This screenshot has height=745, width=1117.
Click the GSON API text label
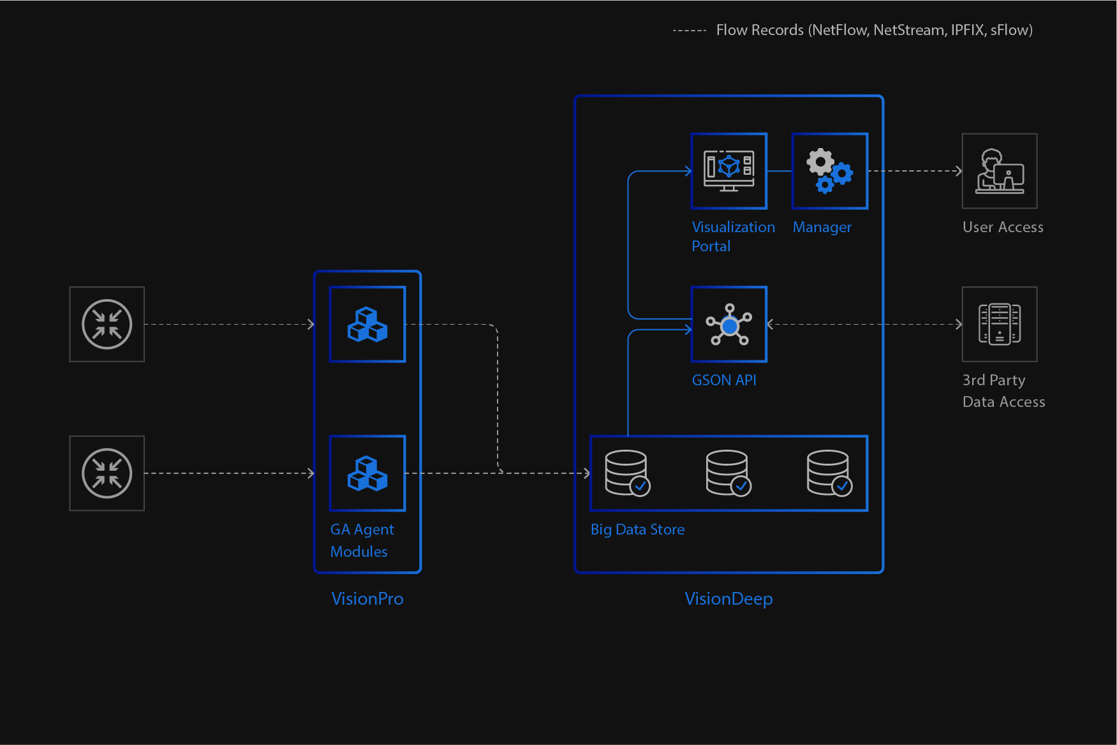[x=724, y=380]
